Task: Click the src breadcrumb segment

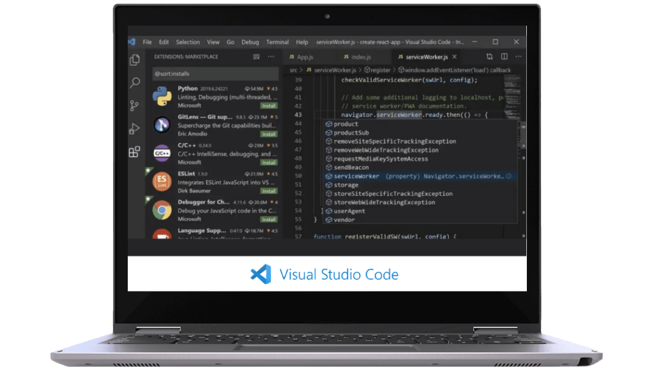Action: pyautogui.click(x=294, y=70)
